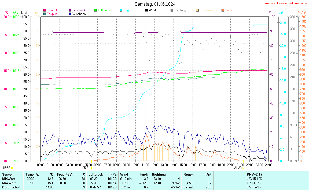Click the purple Feuchte A. legend swatch
This screenshot has height=190, width=309.
pos(70,10)
